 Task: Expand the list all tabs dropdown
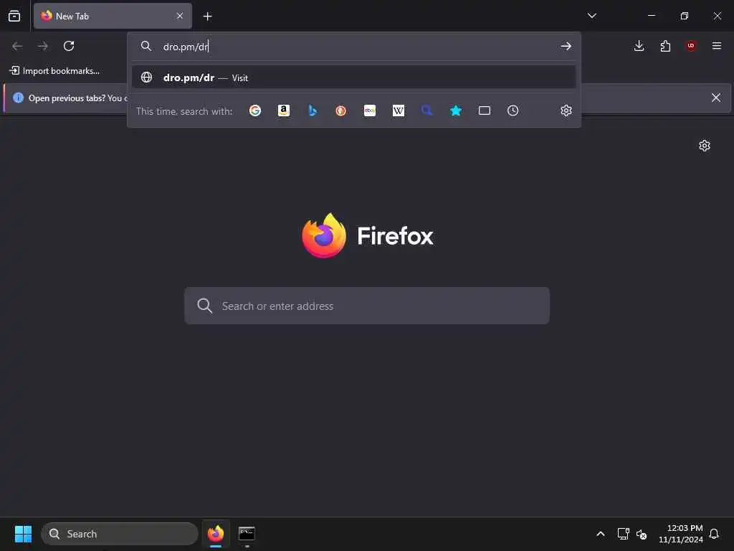[591, 16]
